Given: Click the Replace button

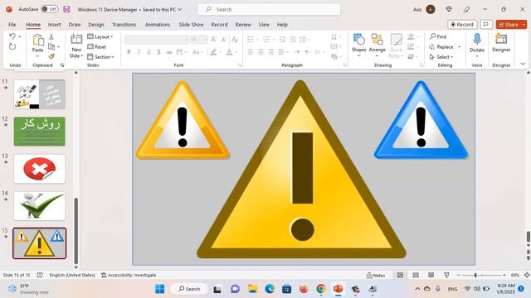Looking at the screenshot, I should 442,46.
